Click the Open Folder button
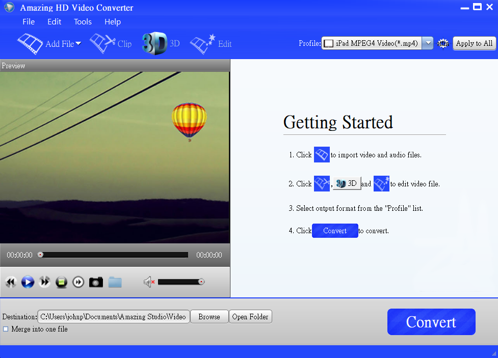 tap(250, 317)
